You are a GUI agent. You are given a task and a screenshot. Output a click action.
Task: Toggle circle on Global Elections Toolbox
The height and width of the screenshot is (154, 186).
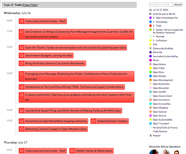click(x=93, y=121)
